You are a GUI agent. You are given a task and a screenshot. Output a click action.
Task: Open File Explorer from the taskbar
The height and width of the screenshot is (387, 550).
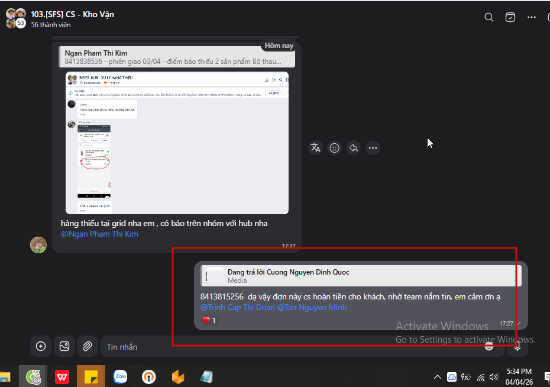coord(5,377)
